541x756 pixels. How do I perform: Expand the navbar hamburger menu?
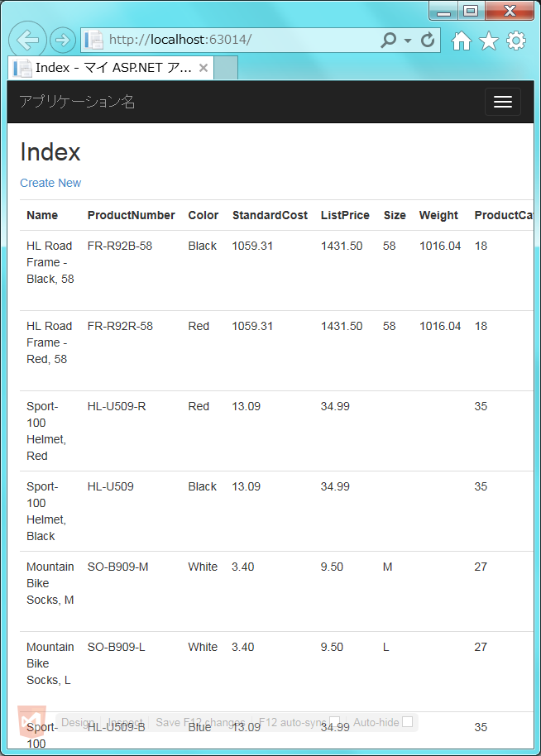click(x=502, y=102)
